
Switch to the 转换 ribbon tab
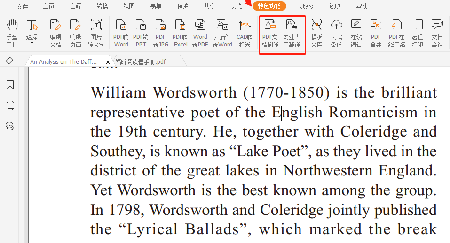click(102, 7)
